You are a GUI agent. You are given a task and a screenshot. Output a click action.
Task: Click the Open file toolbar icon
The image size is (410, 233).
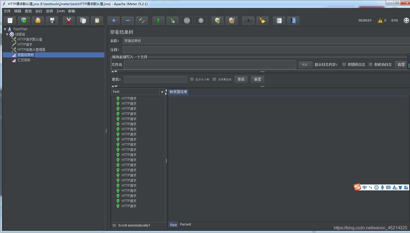[x=38, y=20]
